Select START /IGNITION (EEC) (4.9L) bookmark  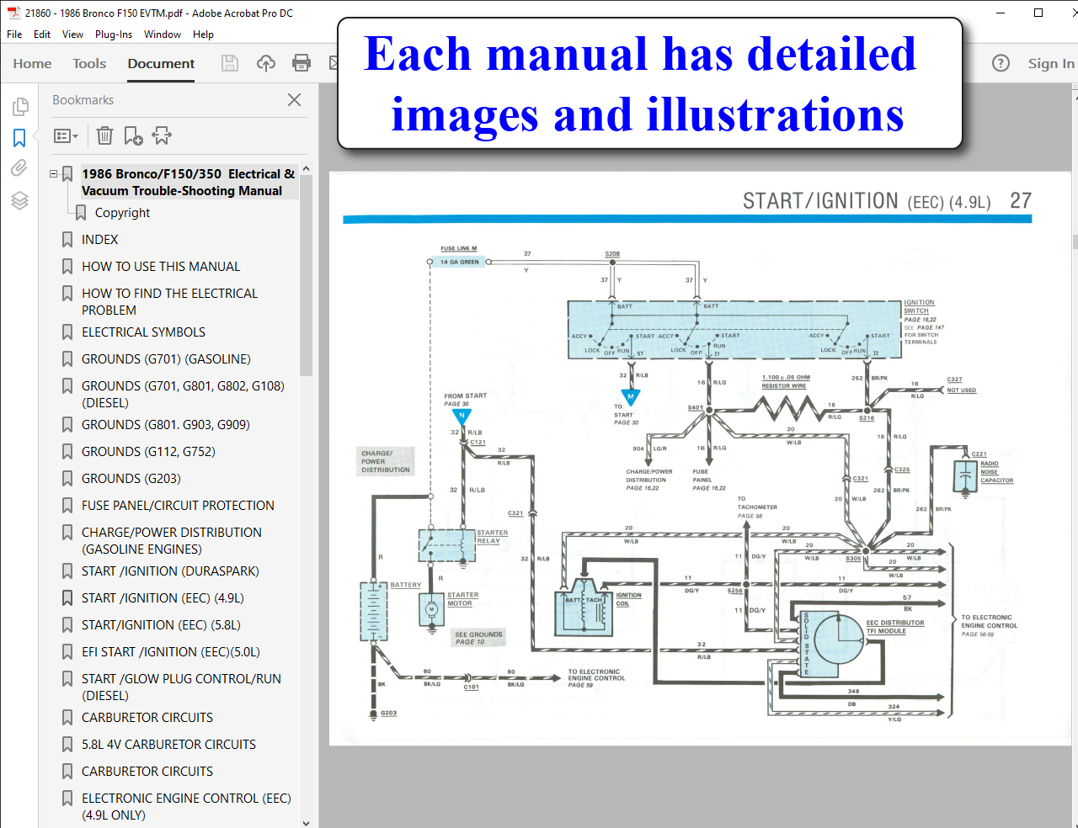(163, 598)
